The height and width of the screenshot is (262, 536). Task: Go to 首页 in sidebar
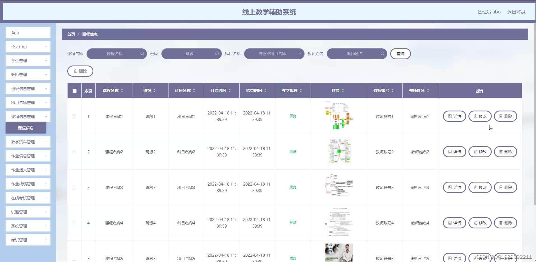(28, 33)
